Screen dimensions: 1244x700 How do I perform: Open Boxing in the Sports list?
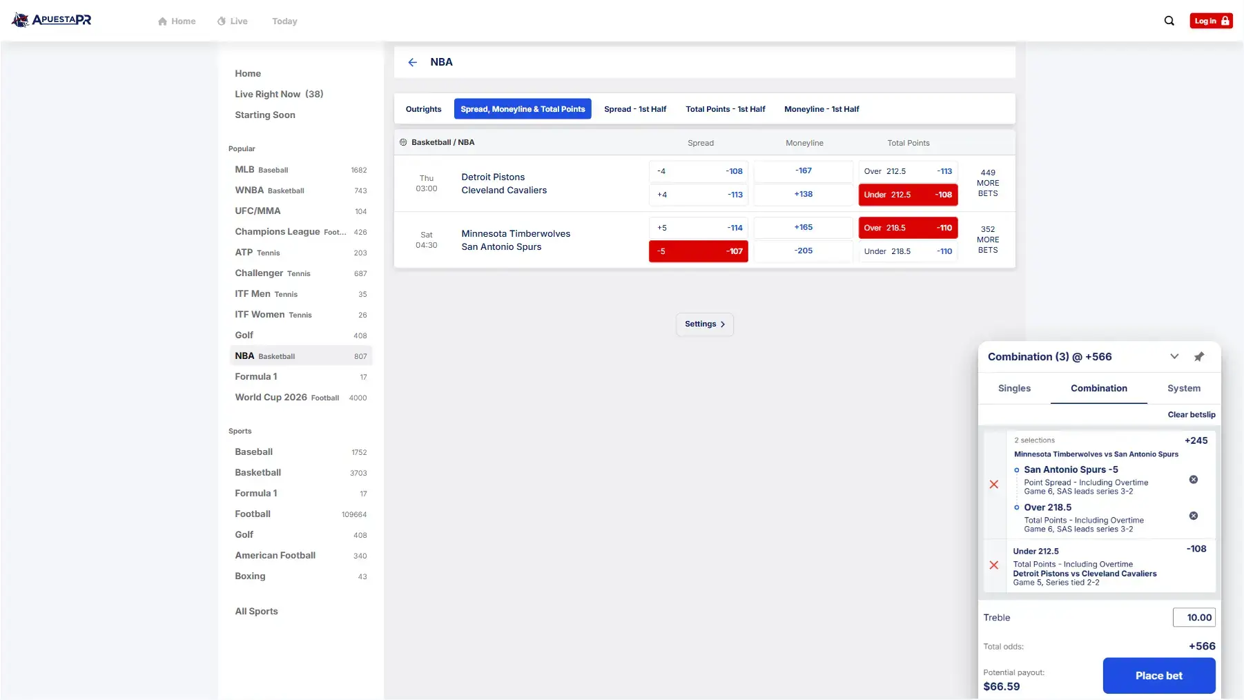tap(301, 576)
